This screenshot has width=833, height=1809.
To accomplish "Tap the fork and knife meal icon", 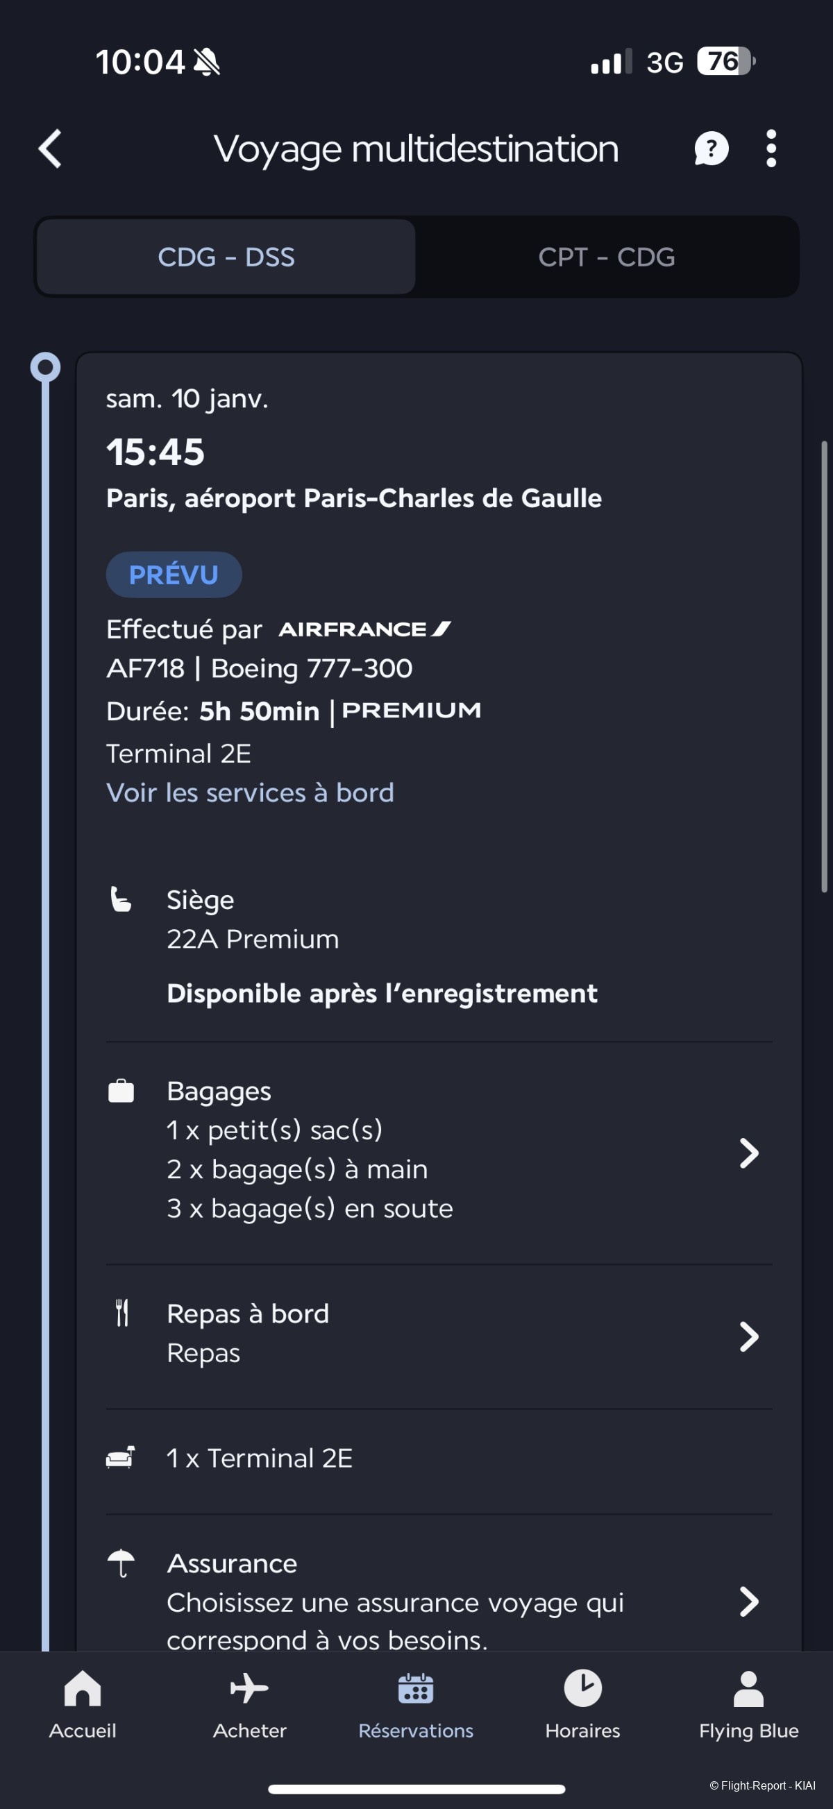I will click(122, 1312).
